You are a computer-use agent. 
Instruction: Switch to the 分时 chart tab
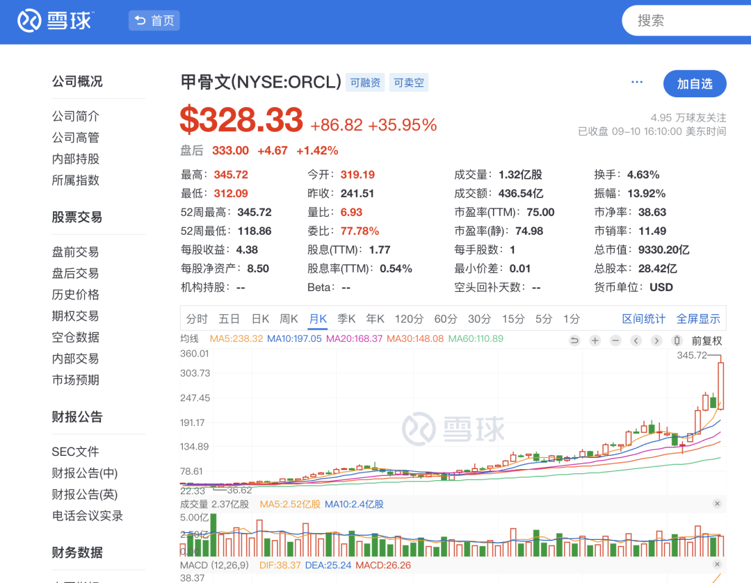[x=197, y=319]
